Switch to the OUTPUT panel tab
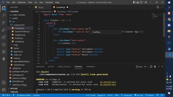Screen dimensions: 173x97 click(51, 67)
